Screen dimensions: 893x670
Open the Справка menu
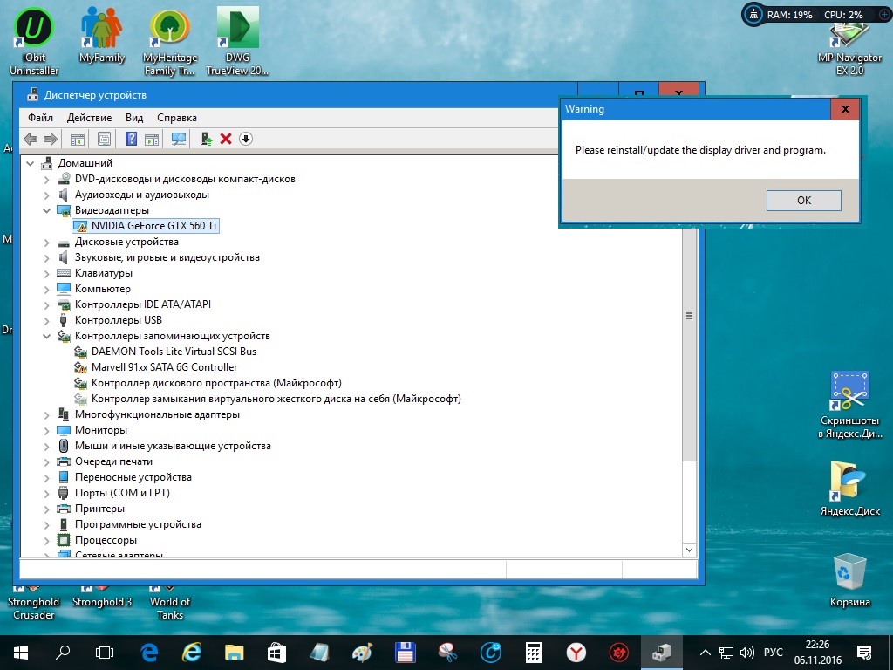177,118
